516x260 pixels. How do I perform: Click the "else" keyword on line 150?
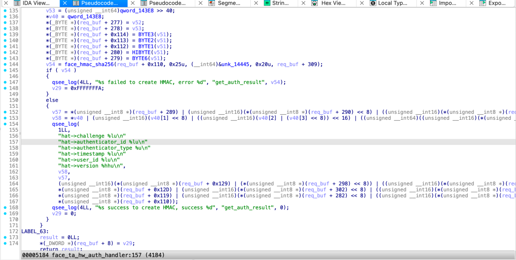pos(52,100)
